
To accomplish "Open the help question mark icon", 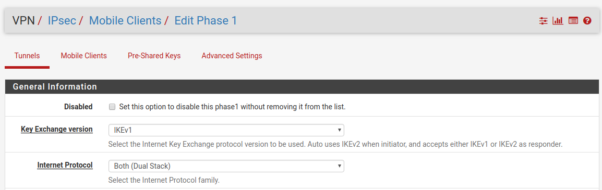I will (x=587, y=21).
